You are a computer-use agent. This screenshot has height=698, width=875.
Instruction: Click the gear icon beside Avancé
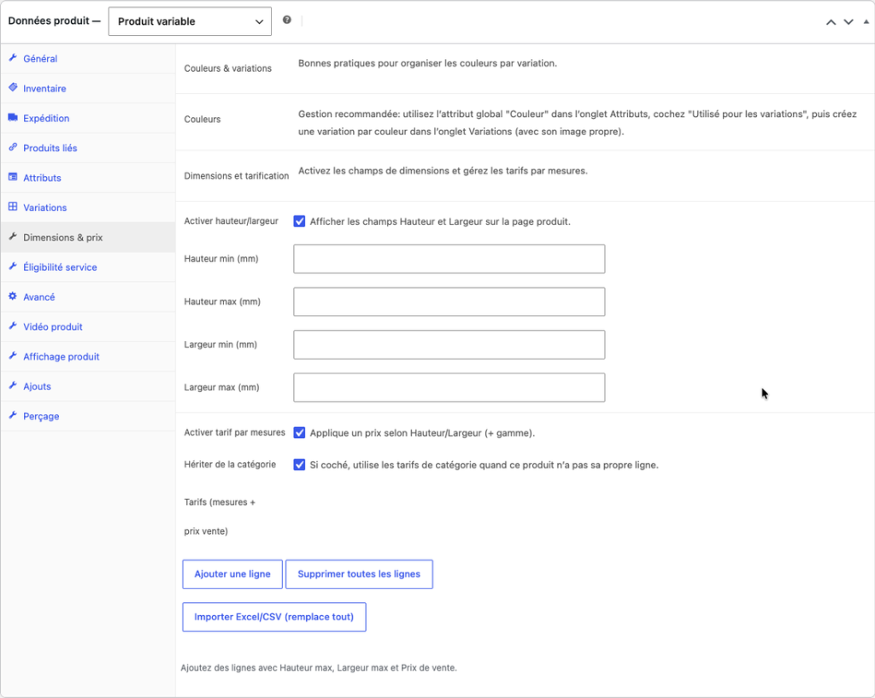point(13,296)
